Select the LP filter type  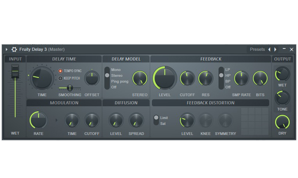pos(227,70)
